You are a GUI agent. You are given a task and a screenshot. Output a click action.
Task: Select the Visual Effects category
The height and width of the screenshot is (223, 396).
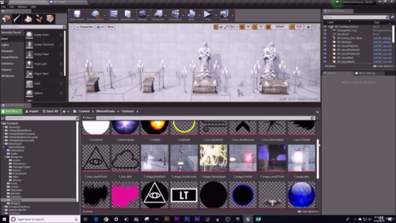click(10, 58)
